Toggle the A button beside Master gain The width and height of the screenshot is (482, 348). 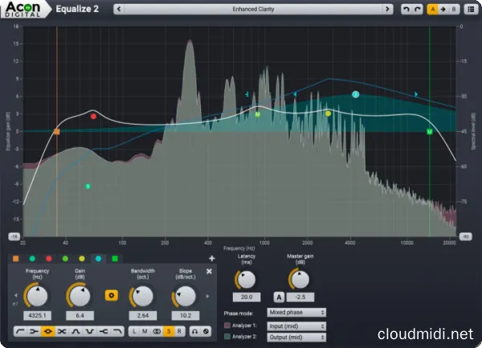point(279,297)
